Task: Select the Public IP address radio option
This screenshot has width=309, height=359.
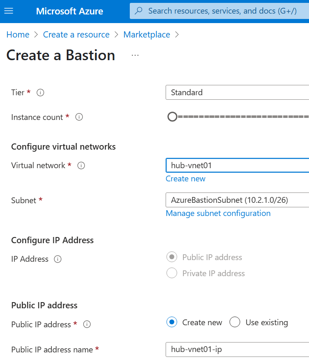Action: 172,257
